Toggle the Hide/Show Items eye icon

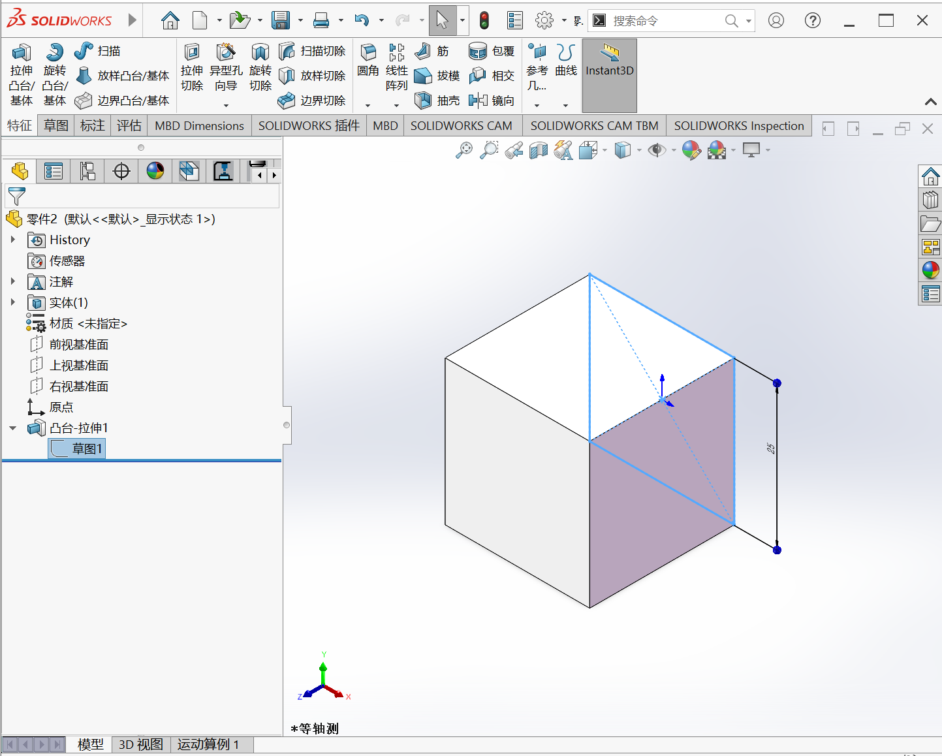click(657, 150)
